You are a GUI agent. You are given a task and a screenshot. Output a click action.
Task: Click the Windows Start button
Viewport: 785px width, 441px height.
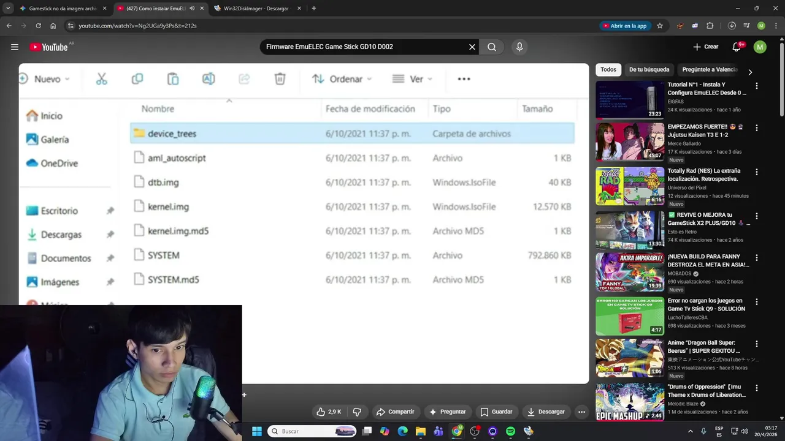[257, 431]
